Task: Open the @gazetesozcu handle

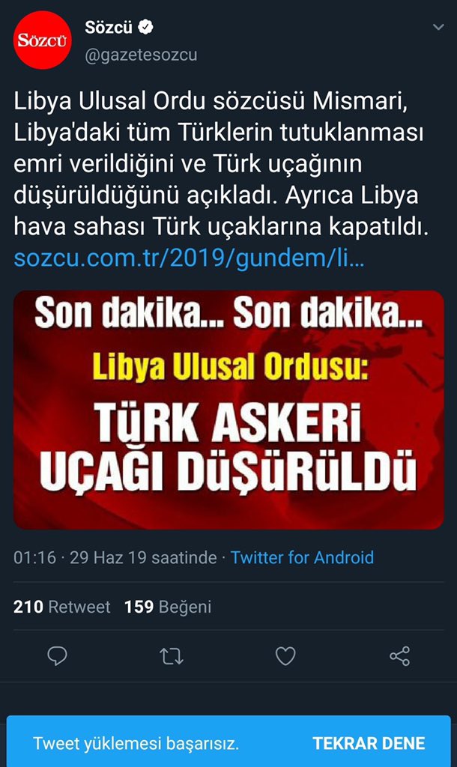Action: (141, 55)
